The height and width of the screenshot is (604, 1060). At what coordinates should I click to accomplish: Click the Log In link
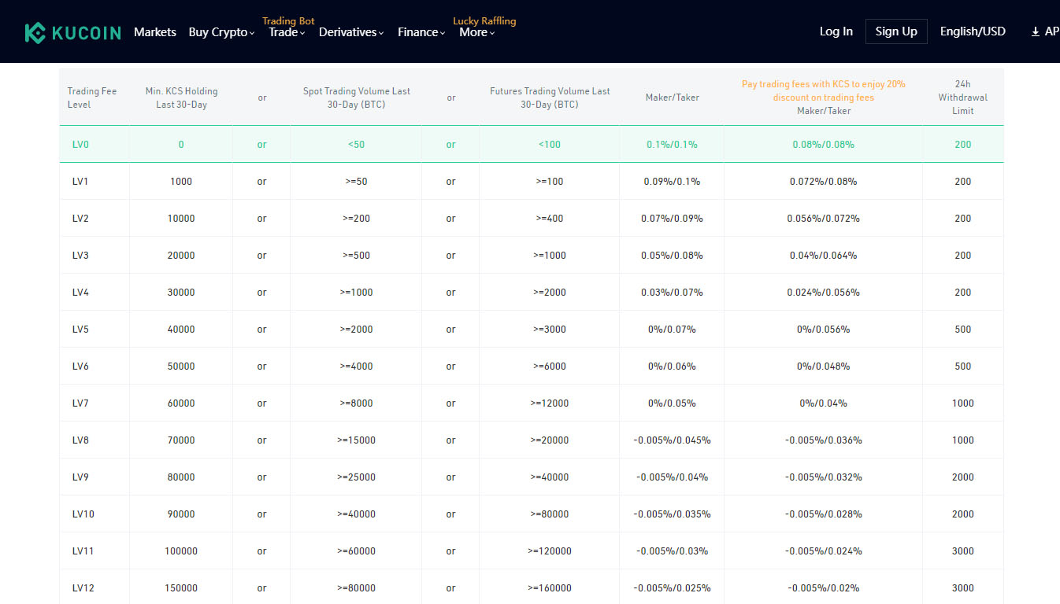pos(836,31)
